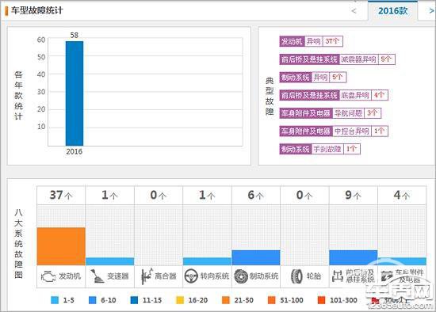Click the engine (发动机) icon
This screenshot has height=312, width=436.
48,276
